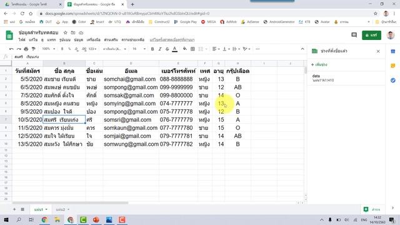This screenshot has height=225, width=400.
Task: Collapse the menus with the up chevron
Action: [302, 49]
